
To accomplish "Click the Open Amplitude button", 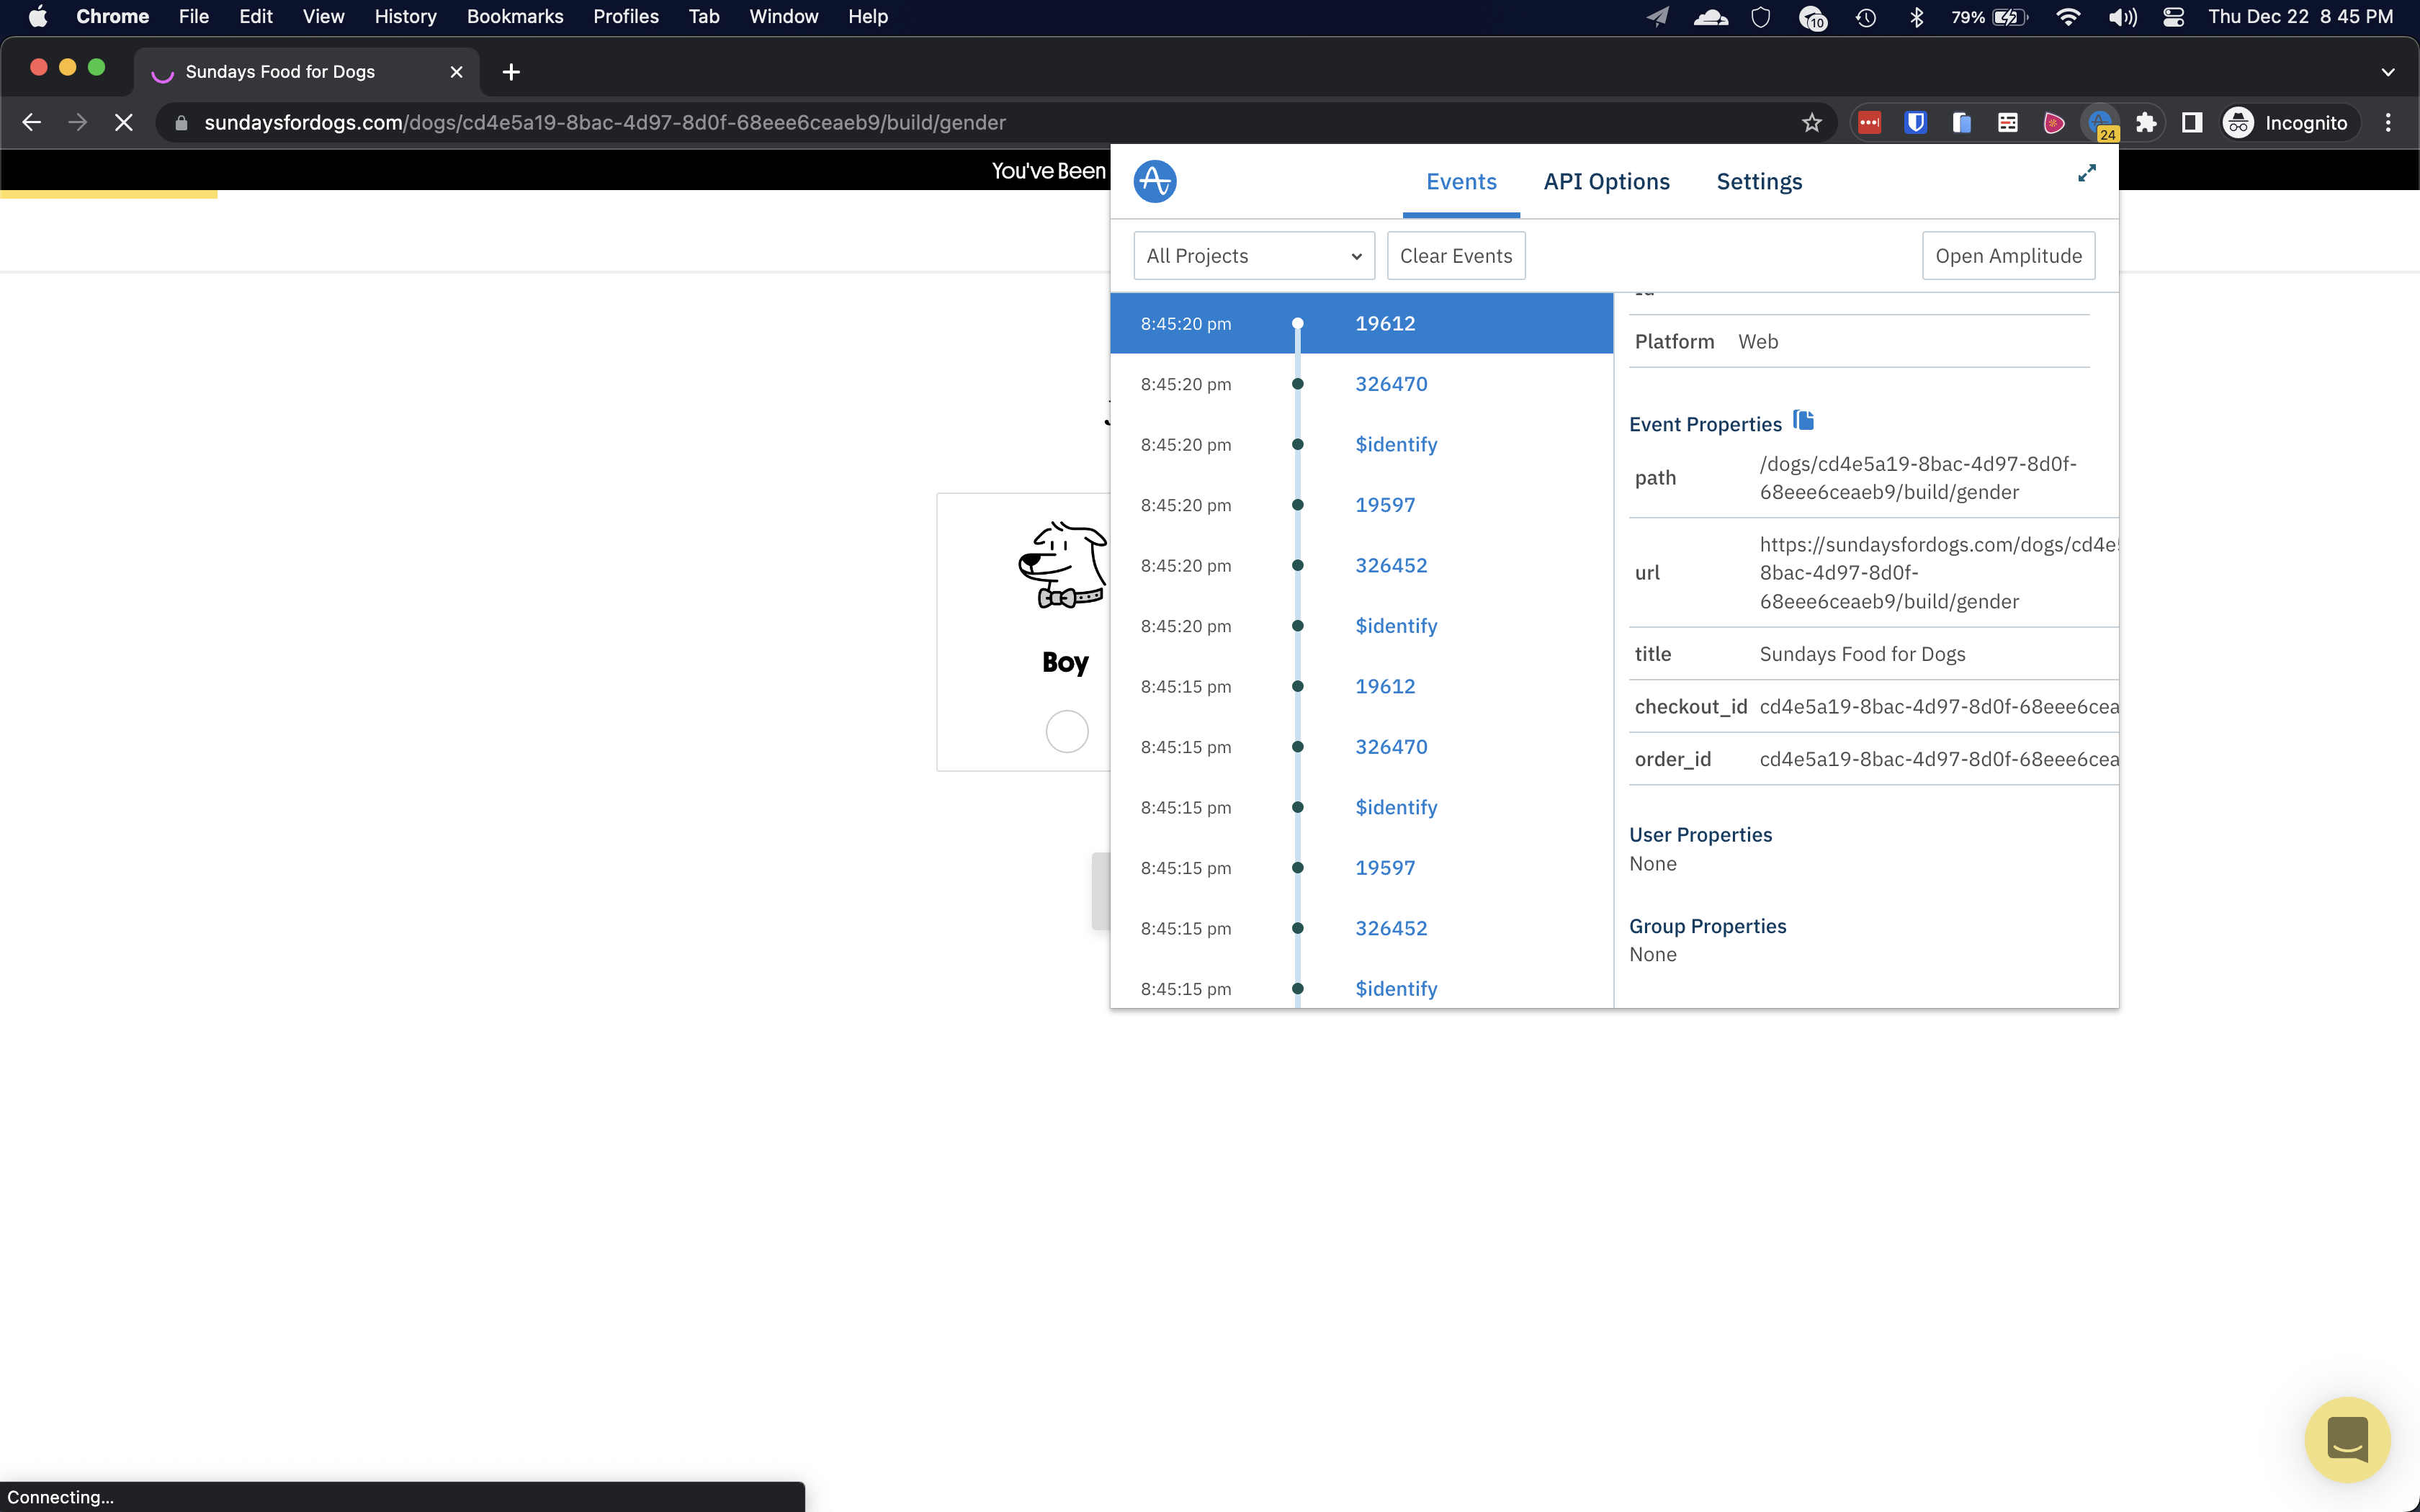I will click(2008, 256).
